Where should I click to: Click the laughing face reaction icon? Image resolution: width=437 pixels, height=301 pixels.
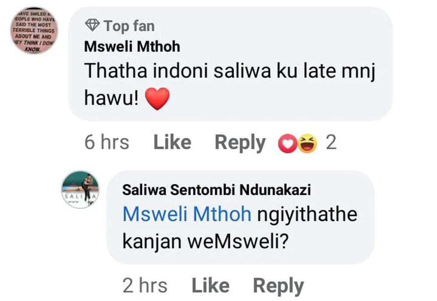coord(308,145)
